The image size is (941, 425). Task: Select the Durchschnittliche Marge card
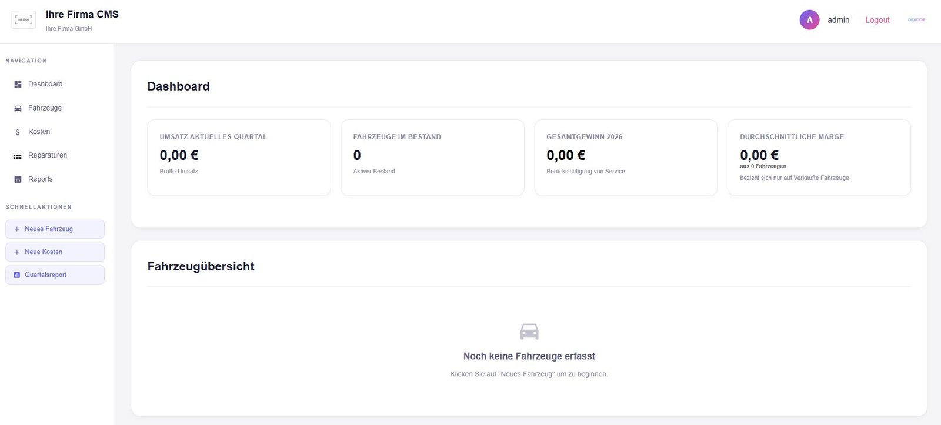click(819, 158)
